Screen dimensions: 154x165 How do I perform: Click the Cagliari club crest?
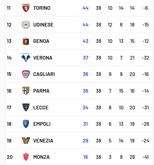pyautogui.click(x=26, y=74)
